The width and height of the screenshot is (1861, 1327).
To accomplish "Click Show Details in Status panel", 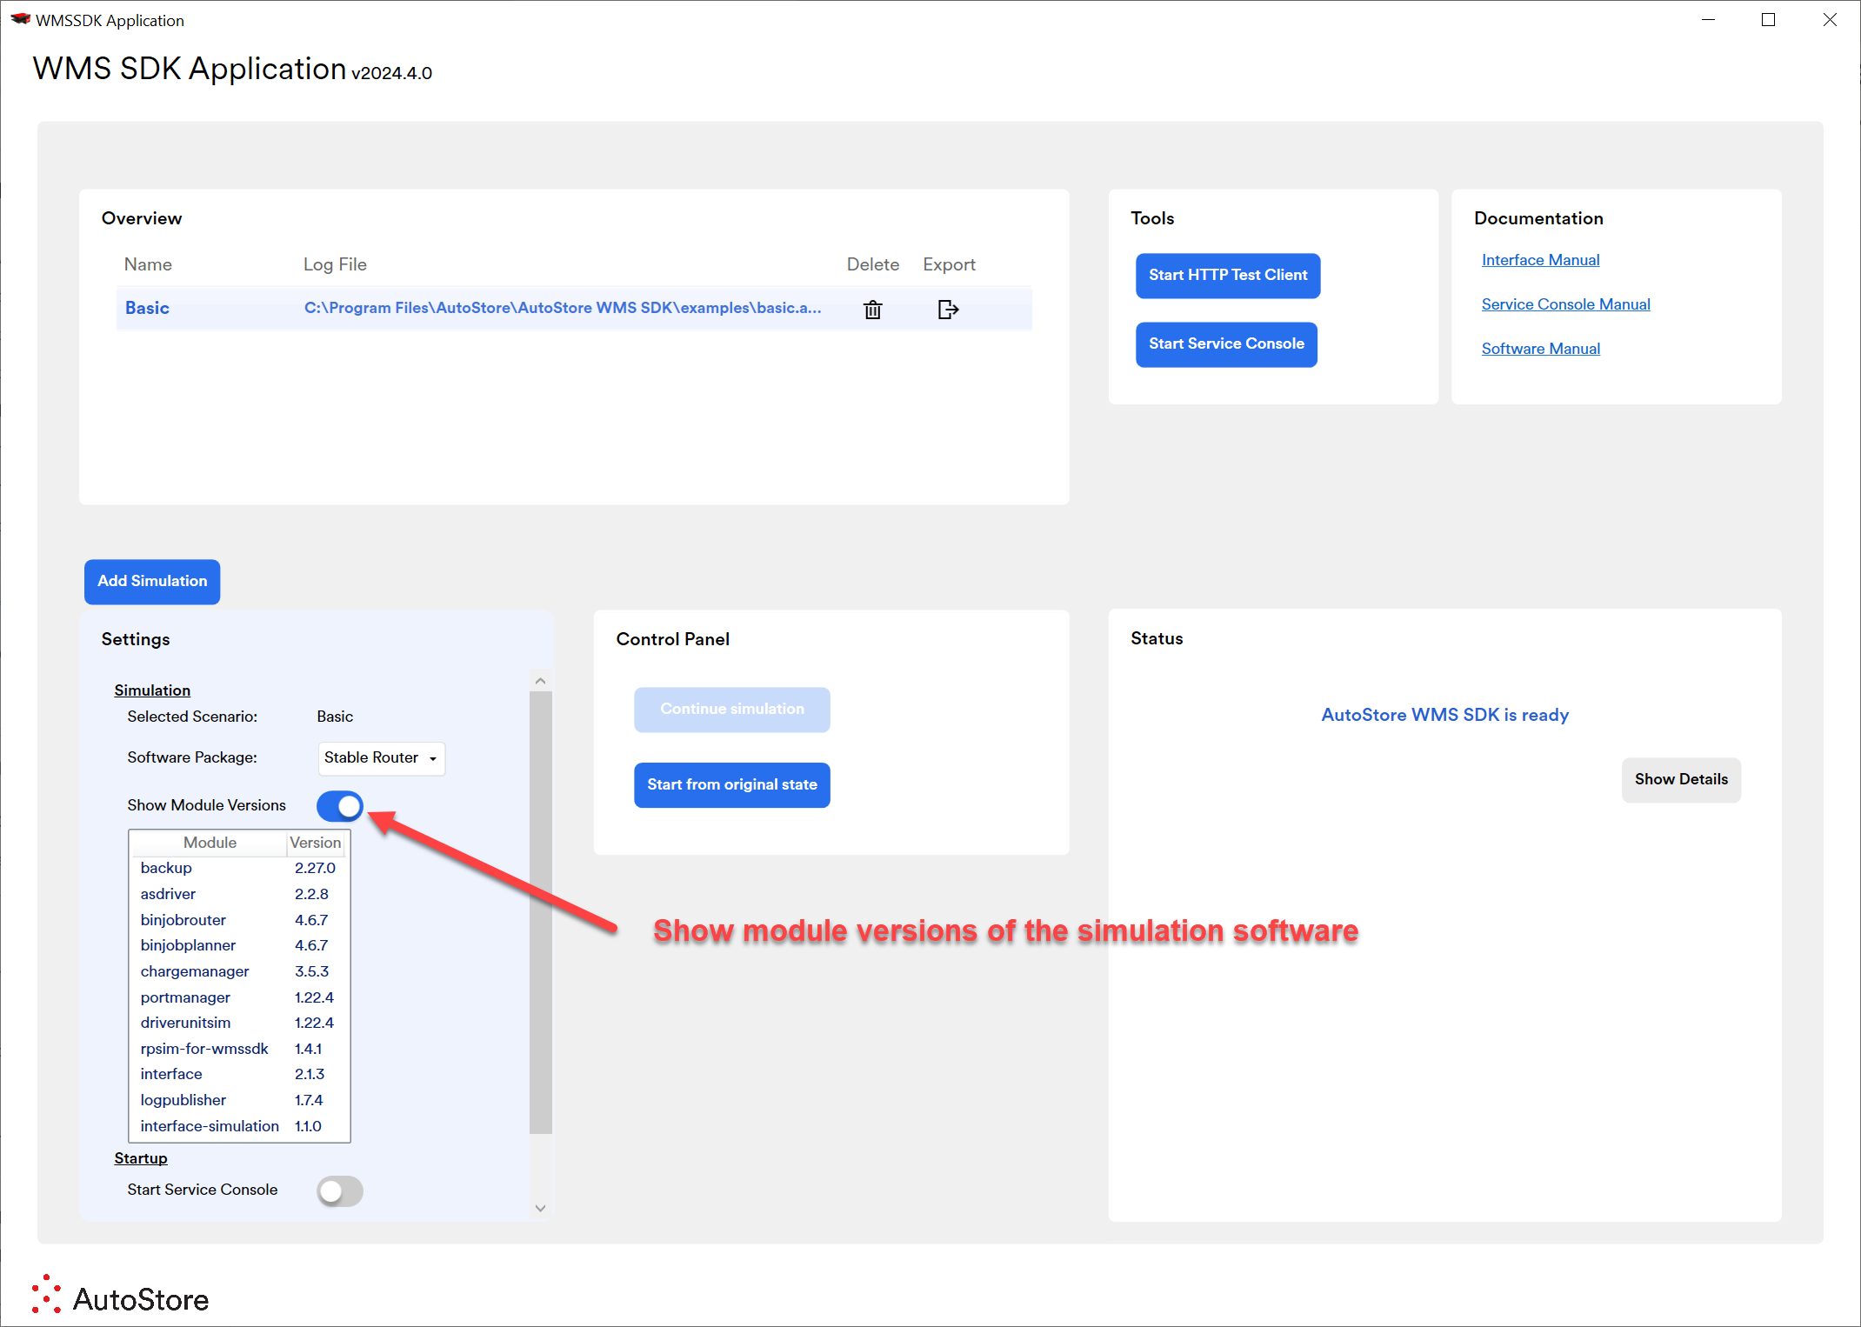I will click(1681, 780).
